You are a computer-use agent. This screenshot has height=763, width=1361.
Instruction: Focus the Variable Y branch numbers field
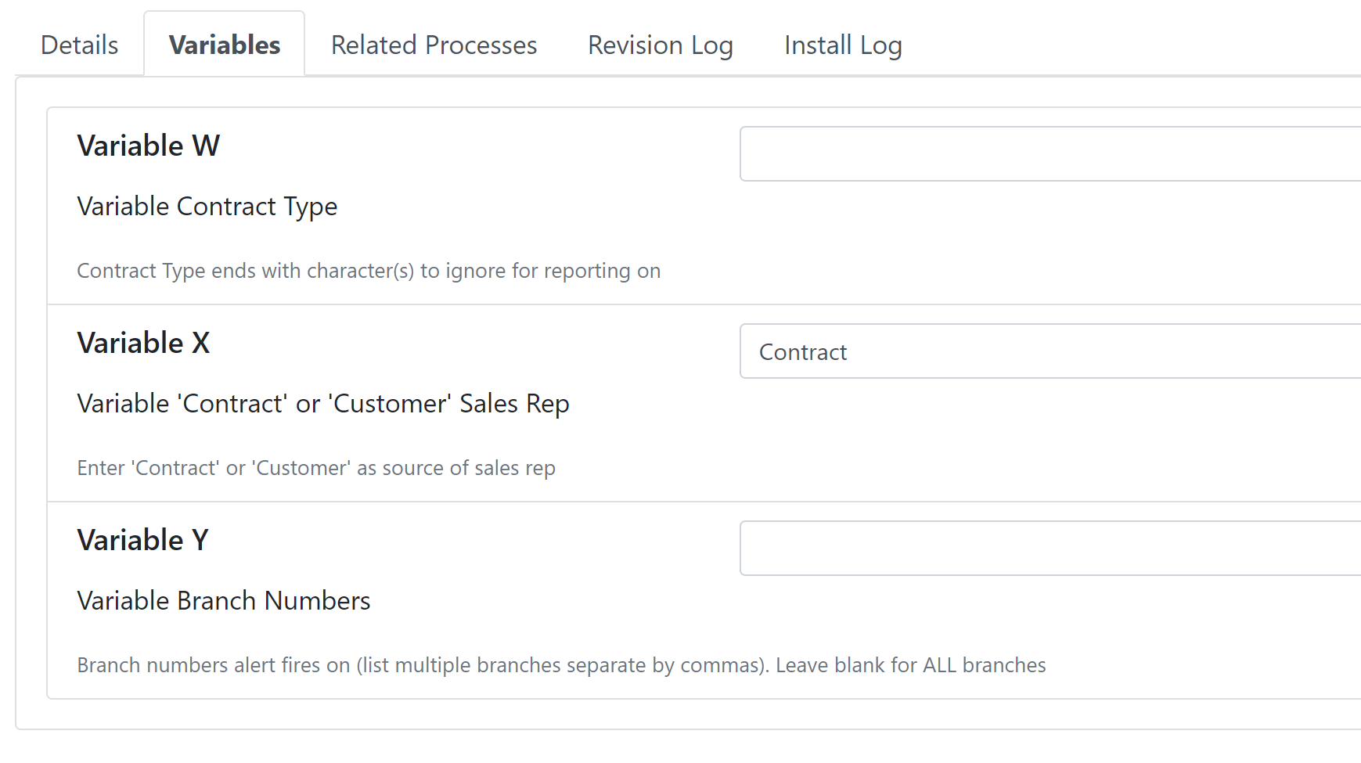point(1050,549)
